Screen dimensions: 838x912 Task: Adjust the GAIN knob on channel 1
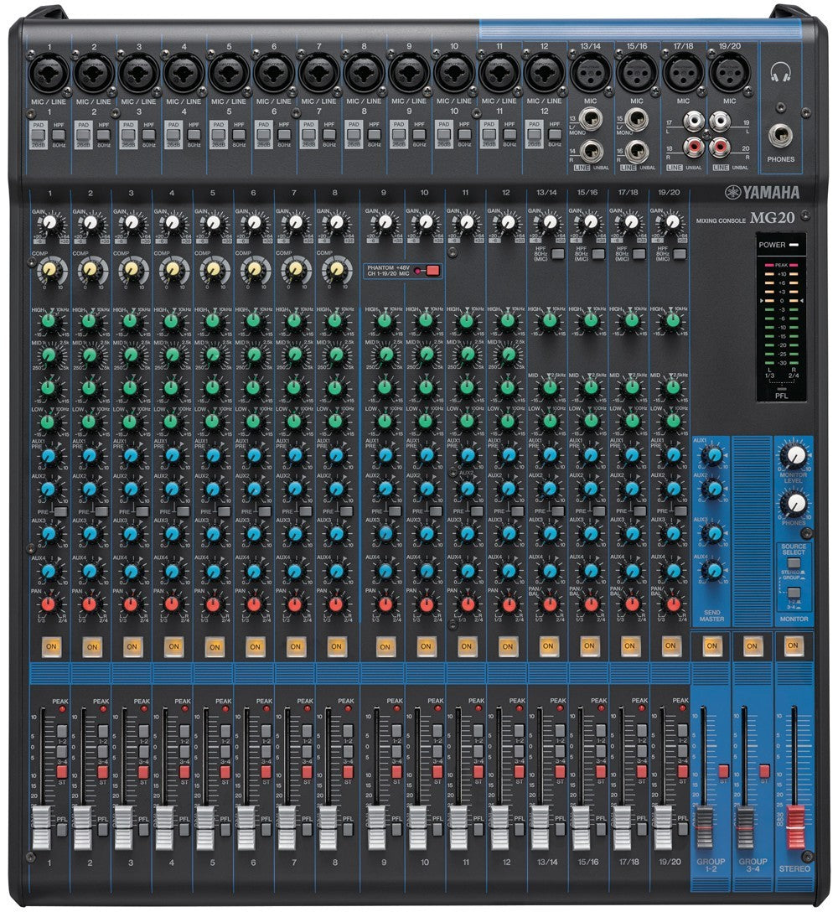[51, 222]
